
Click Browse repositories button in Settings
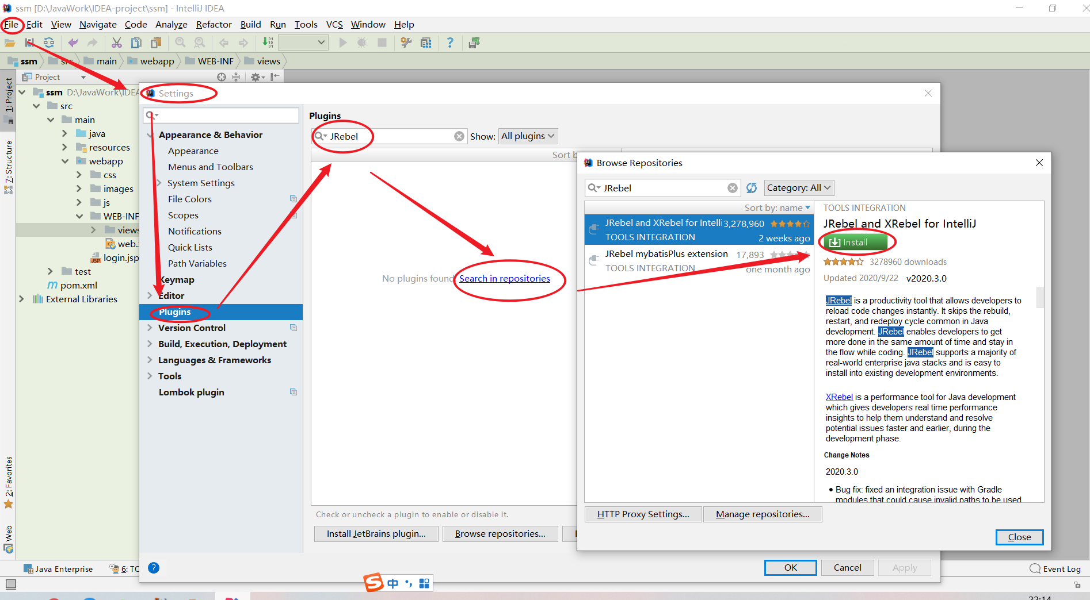[x=500, y=534]
